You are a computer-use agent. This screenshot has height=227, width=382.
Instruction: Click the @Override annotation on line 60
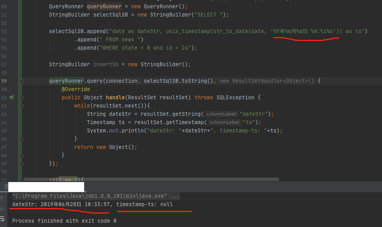76,89
